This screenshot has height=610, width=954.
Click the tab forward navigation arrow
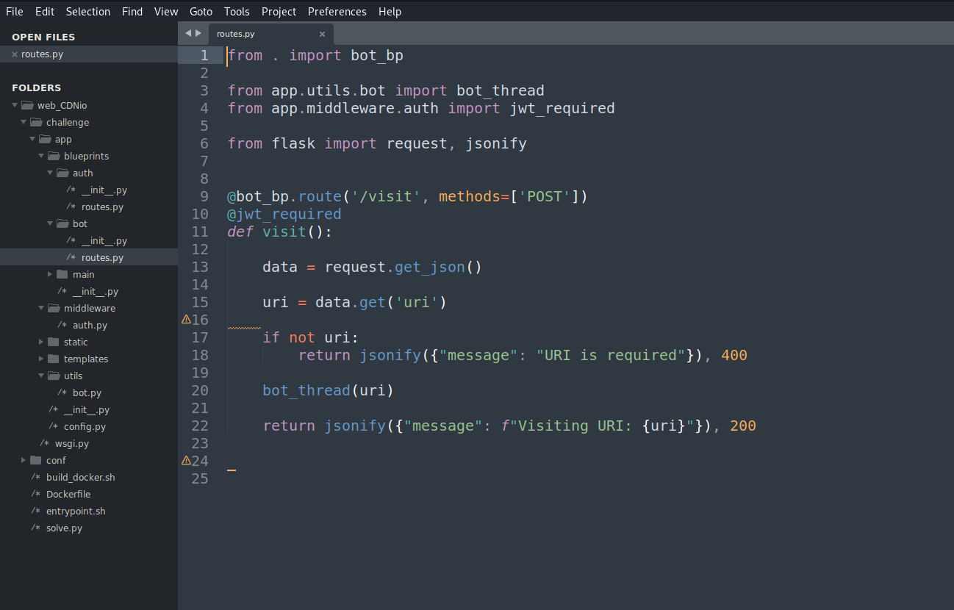pos(198,33)
